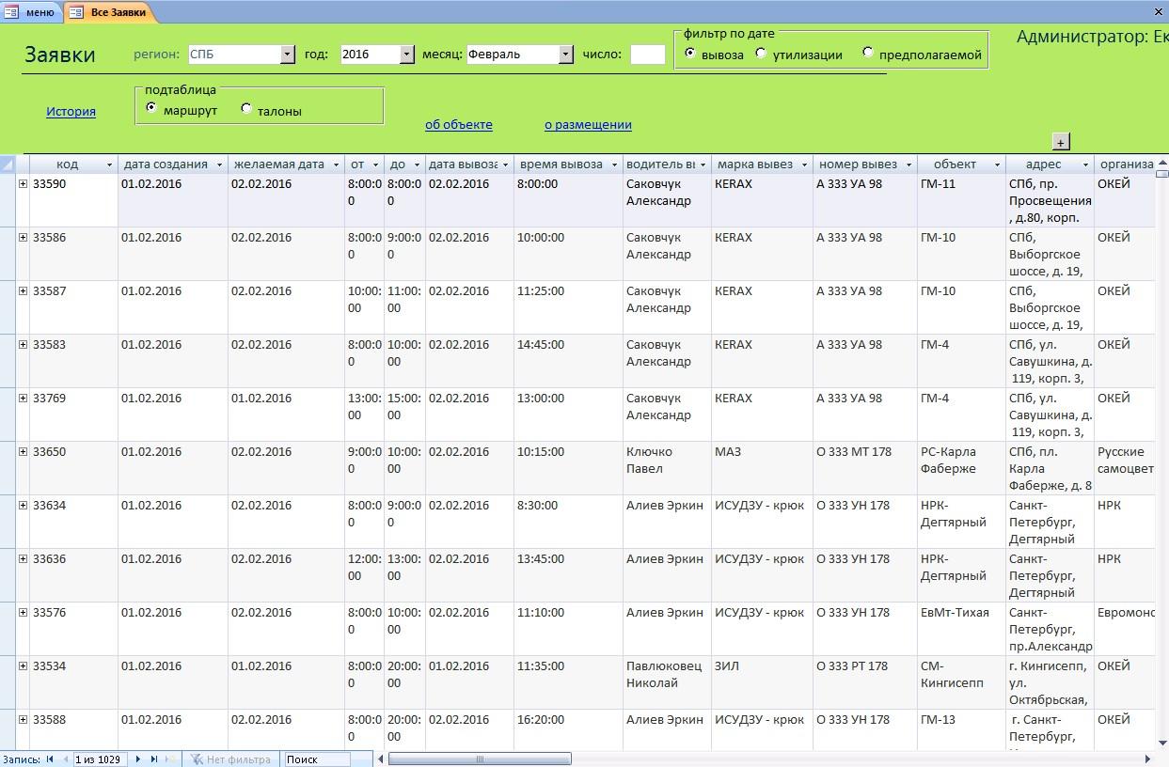Screen dimensions: 1169x767
Task: Switch to the 'меню' tab
Action: [32, 12]
